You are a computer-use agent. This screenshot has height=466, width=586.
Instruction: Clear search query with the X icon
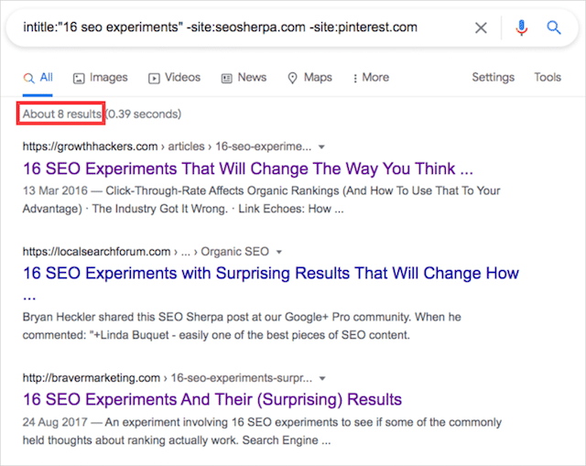click(481, 27)
